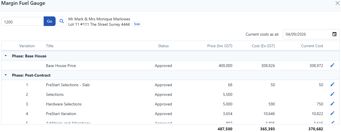Collapse the Phase: Base House group

pyautogui.click(x=6, y=56)
